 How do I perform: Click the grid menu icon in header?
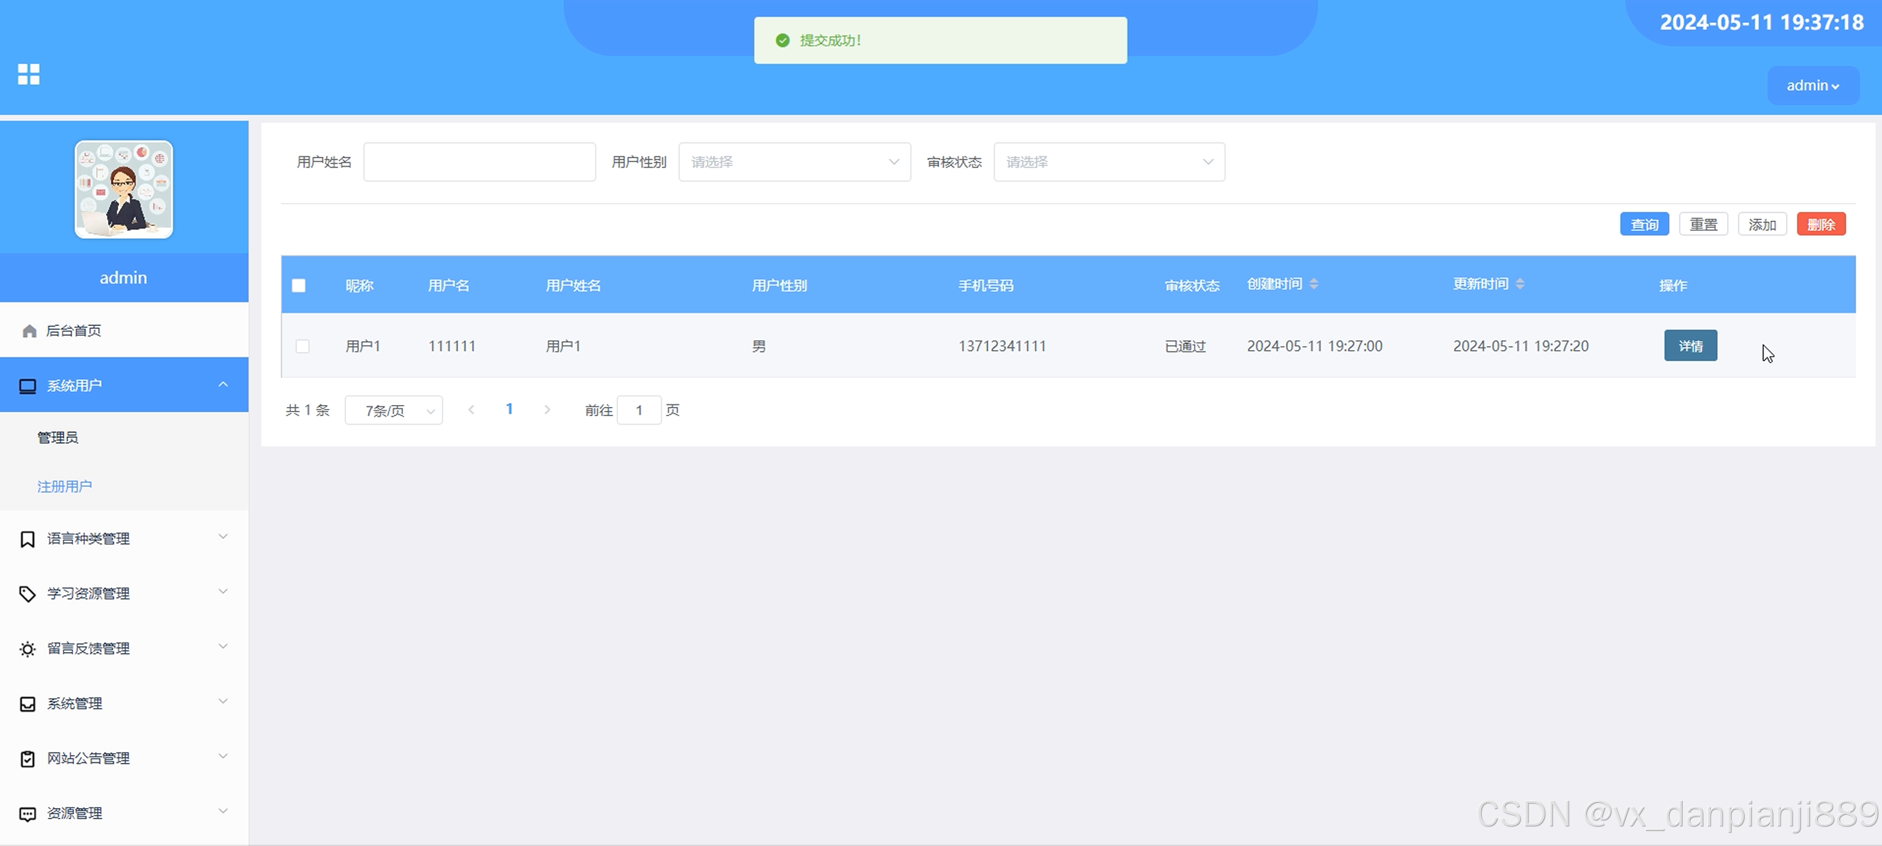29,74
